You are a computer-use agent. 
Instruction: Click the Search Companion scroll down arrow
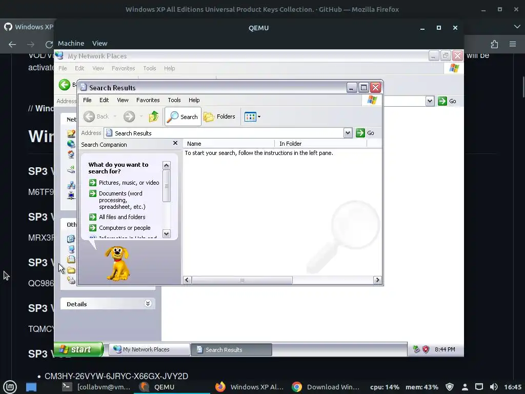click(167, 233)
